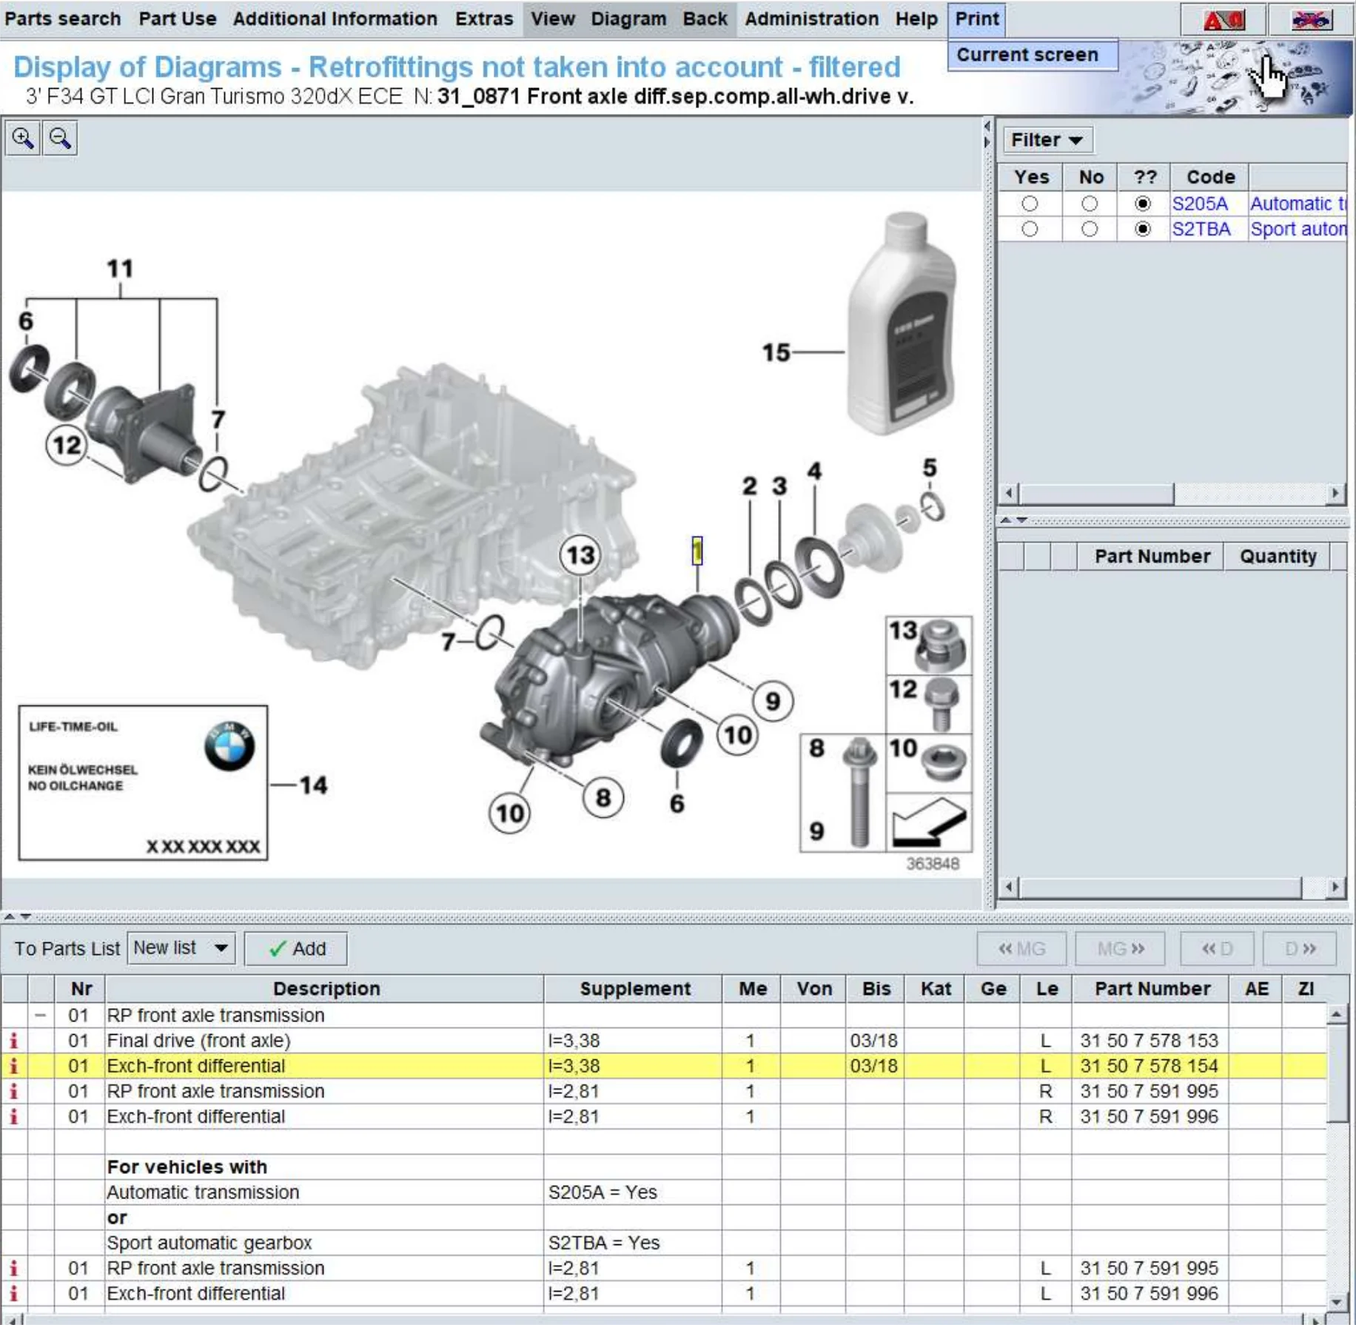Viewport: 1356px width, 1325px height.
Task: Open the Parts search menu
Action: coord(62,19)
